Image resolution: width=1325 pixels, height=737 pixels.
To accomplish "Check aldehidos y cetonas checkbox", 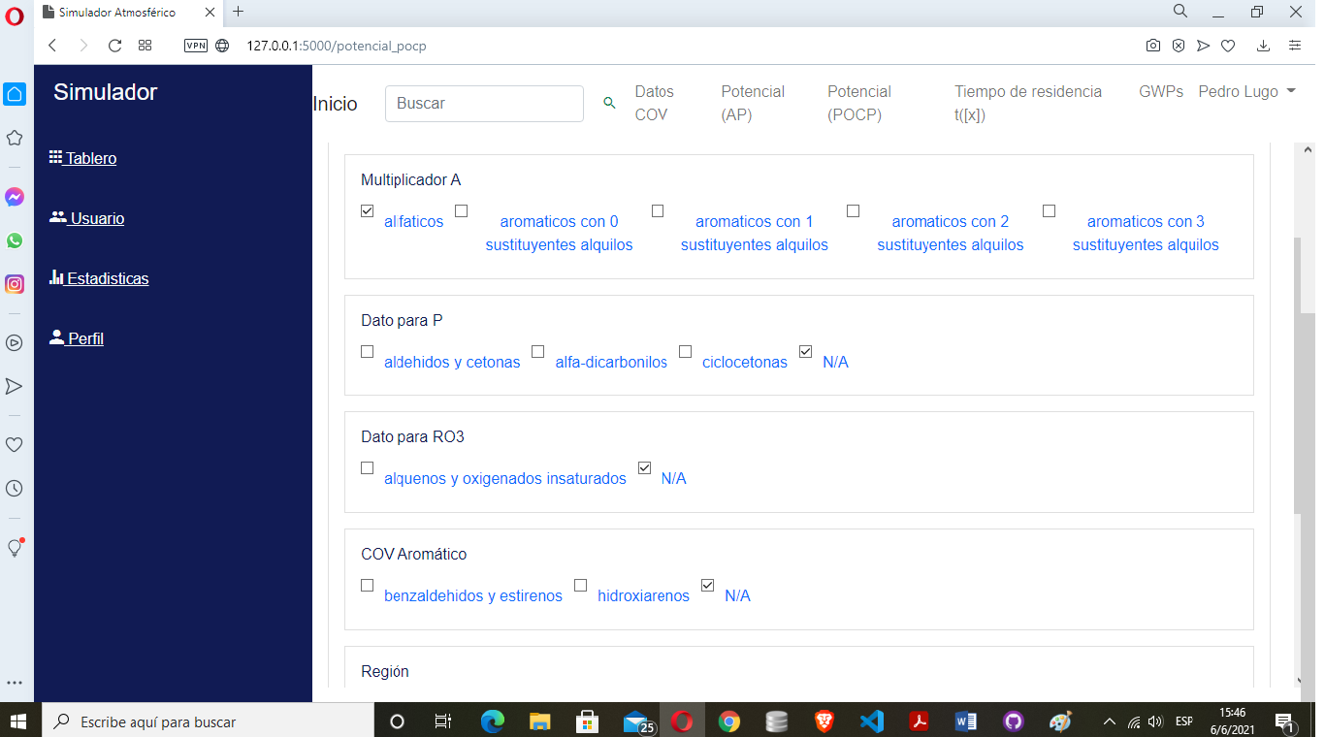I will click(x=368, y=351).
